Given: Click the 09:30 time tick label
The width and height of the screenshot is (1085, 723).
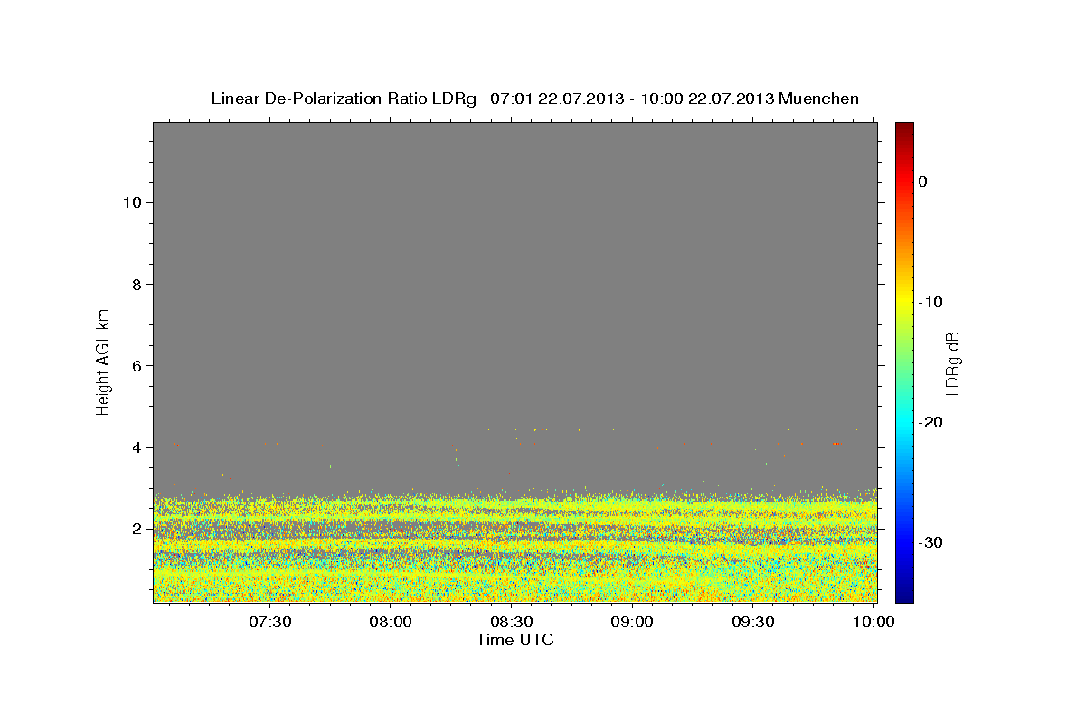Looking at the screenshot, I should pos(752,622).
